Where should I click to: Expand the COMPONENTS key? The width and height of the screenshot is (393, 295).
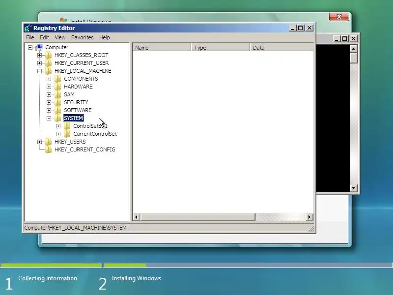tap(49, 79)
